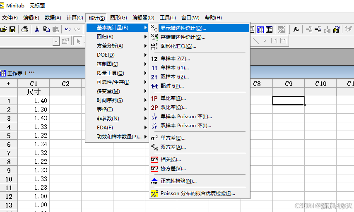Click the worksheet 工作表 1 window icon
The image size is (354, 212).
pyautogui.click(x=3, y=73)
